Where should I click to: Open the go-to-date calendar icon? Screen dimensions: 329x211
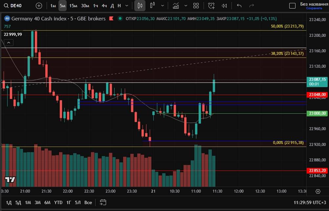point(103,202)
